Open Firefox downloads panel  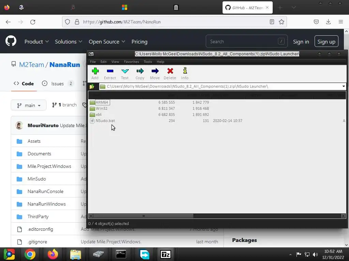click(328, 22)
